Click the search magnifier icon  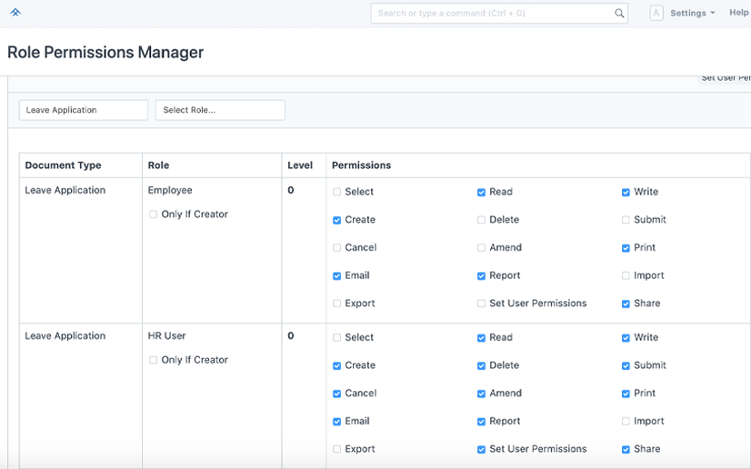[x=619, y=14]
